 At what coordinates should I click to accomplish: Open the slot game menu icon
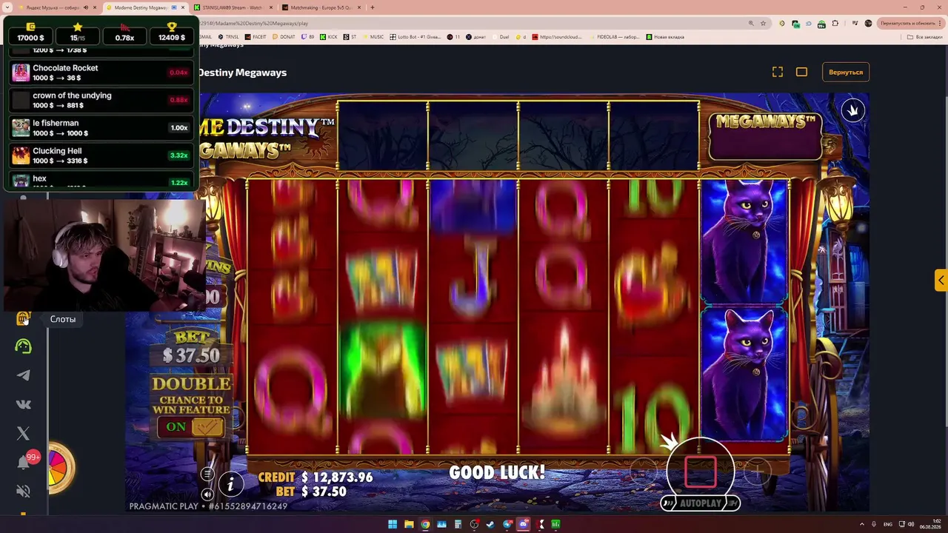(x=207, y=475)
